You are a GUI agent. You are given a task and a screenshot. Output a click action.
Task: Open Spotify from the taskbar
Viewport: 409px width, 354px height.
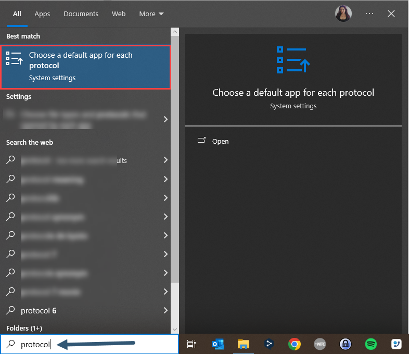(370, 344)
